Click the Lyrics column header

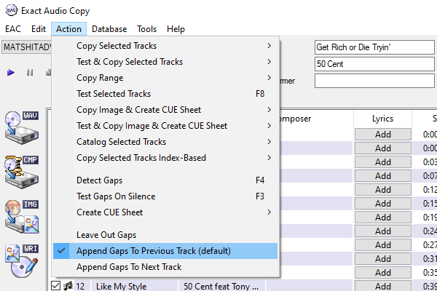point(382,119)
